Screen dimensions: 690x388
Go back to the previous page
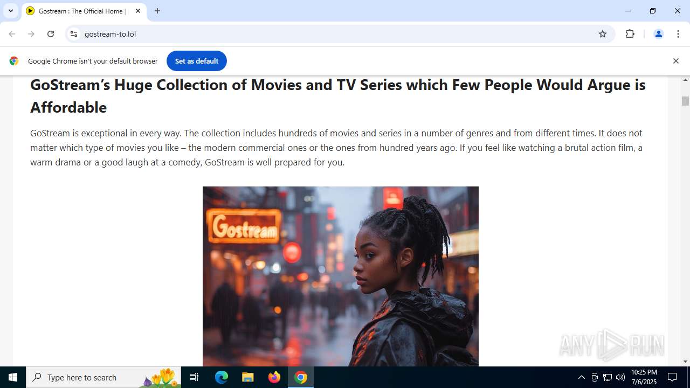click(12, 34)
